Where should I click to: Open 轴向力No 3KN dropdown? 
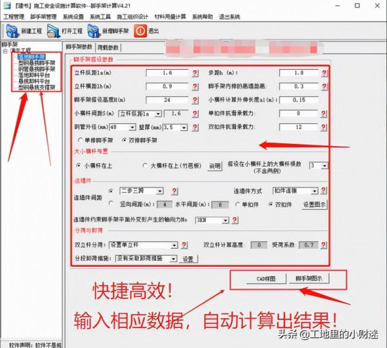225,220
